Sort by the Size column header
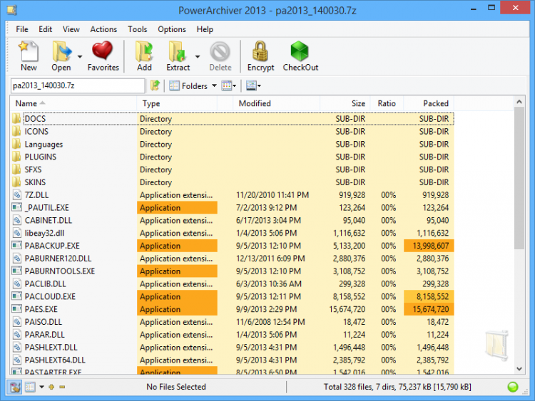This screenshot has height=401, width=535. pos(345,103)
